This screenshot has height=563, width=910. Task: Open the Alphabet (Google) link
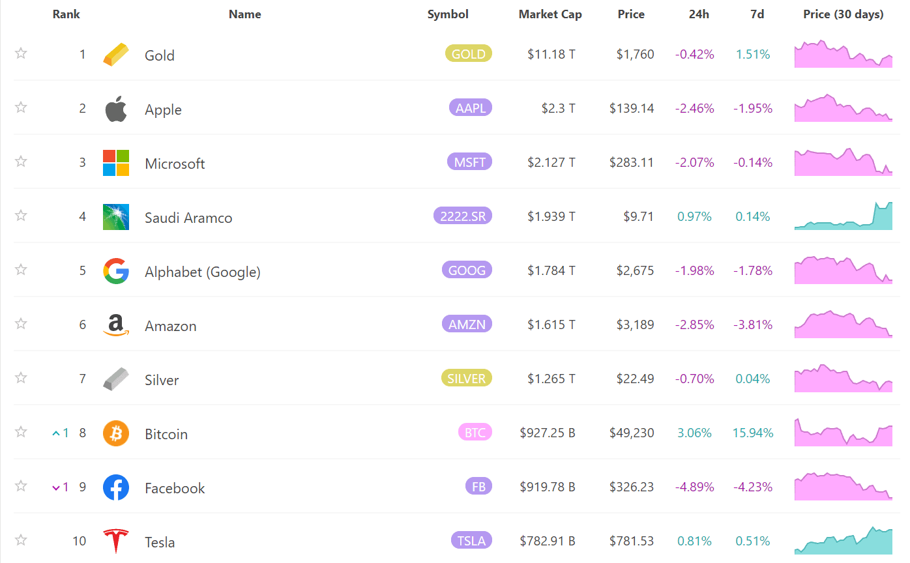click(203, 272)
